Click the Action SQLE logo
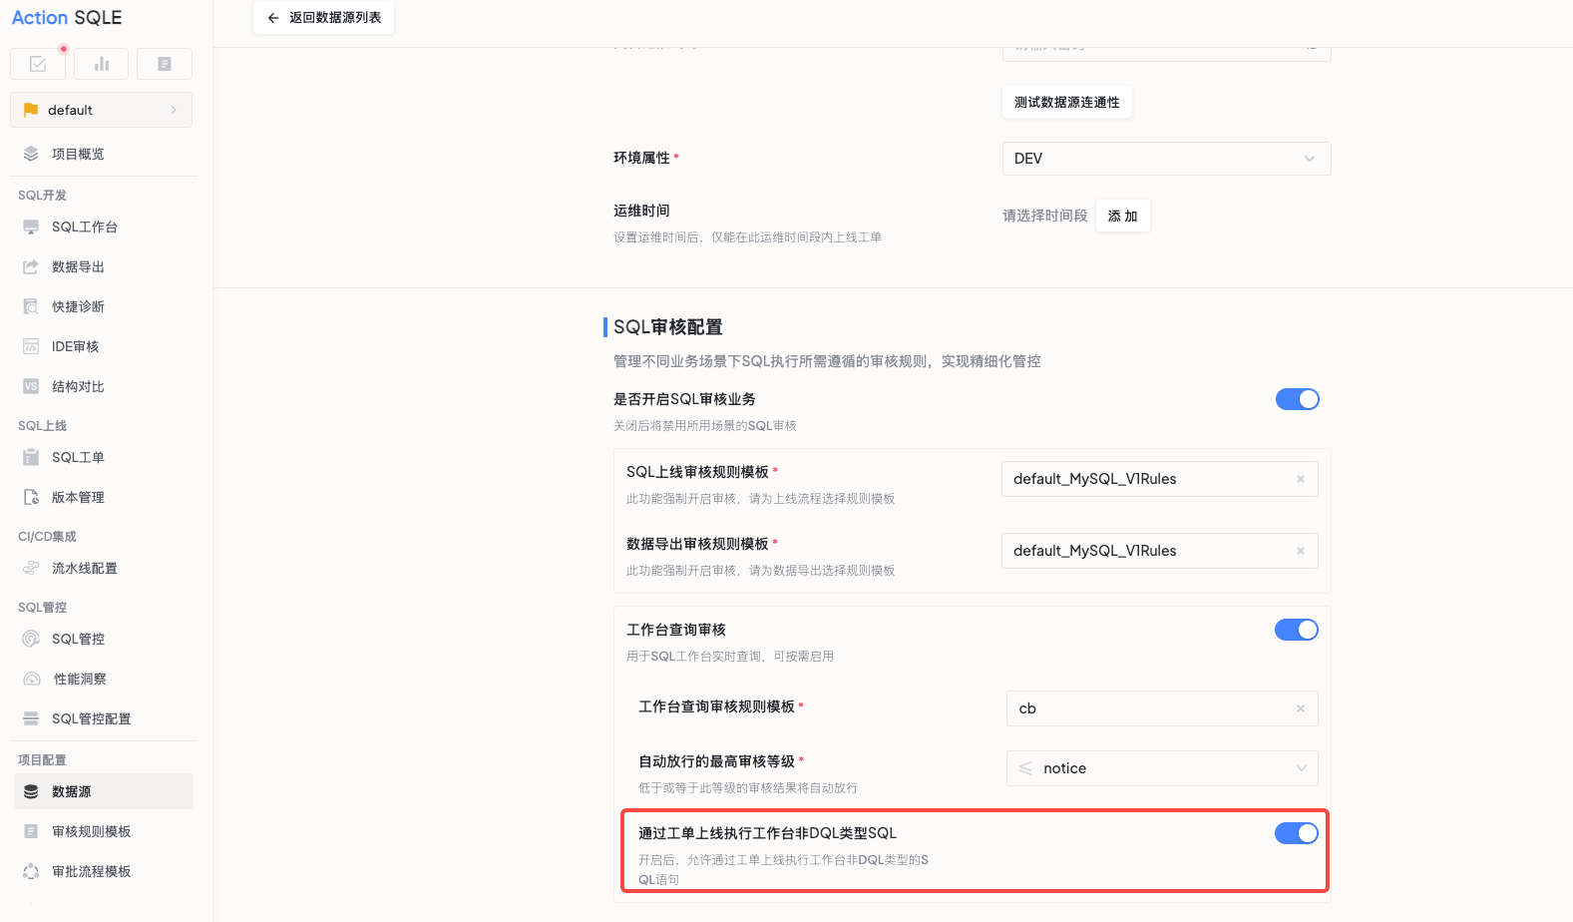This screenshot has width=1573, height=922. [x=67, y=18]
